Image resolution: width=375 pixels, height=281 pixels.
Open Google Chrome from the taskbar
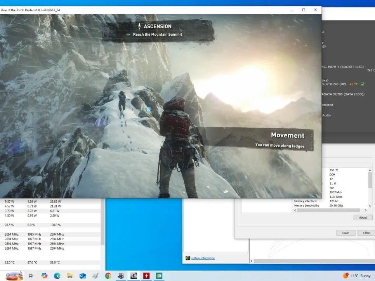click(x=108, y=276)
